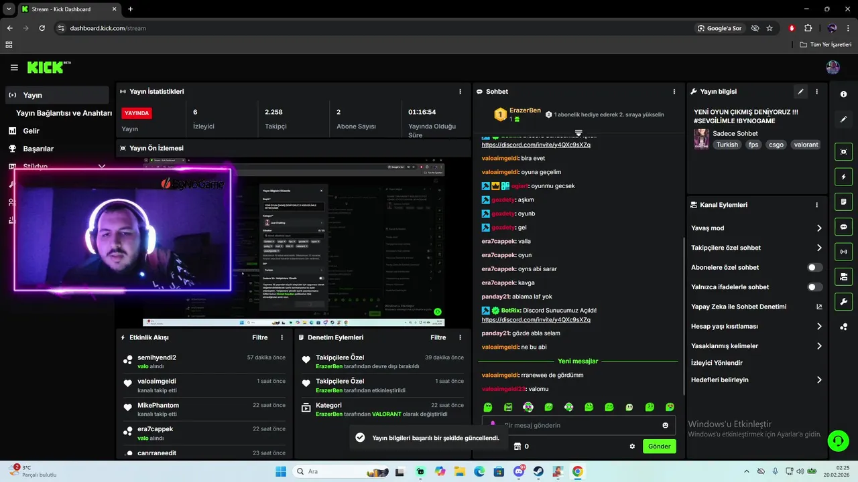
Task: Open Discord from the taskbar
Action: (519, 471)
